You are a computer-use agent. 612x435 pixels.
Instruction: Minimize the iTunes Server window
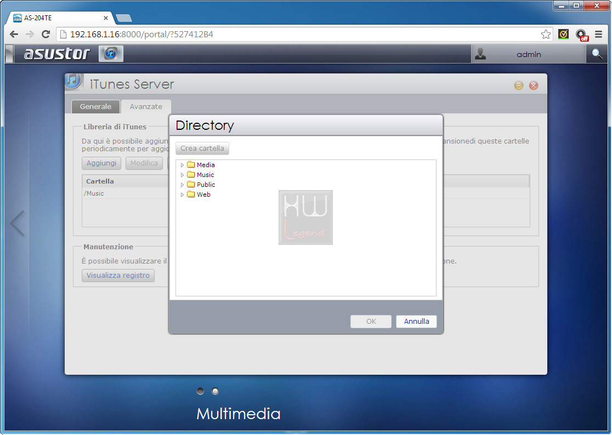pos(519,85)
